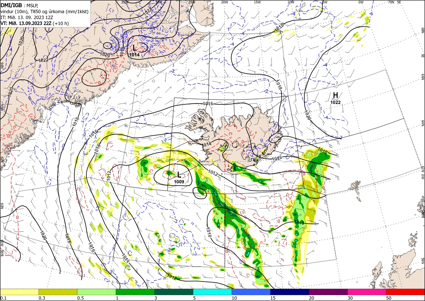Image resolution: width=425 pixels, height=301 pixels.
Task: Select the dark green 3–5 legend swatch
Action: click(174, 292)
